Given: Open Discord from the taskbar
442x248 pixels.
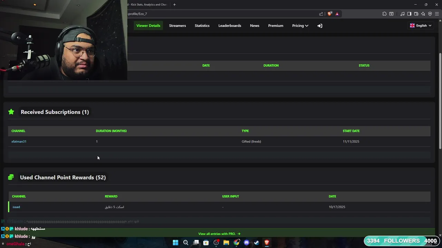Looking at the screenshot, I should 246,242.
